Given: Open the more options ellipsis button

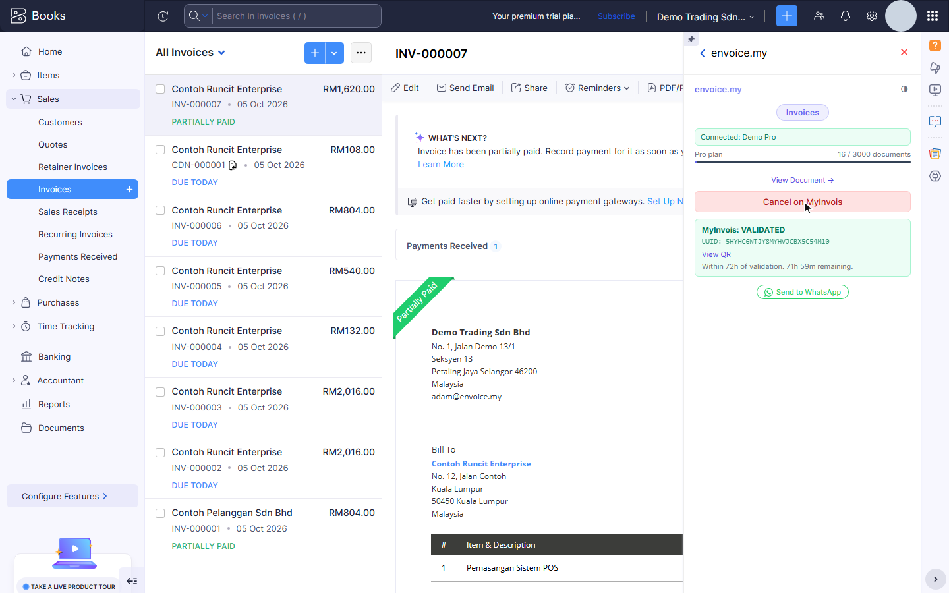Looking at the screenshot, I should [361, 53].
